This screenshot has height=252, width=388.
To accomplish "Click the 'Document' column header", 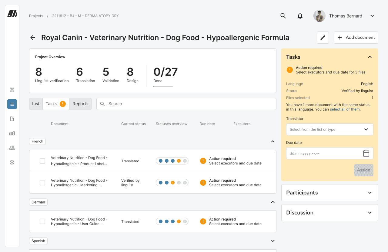I will point(60,124).
